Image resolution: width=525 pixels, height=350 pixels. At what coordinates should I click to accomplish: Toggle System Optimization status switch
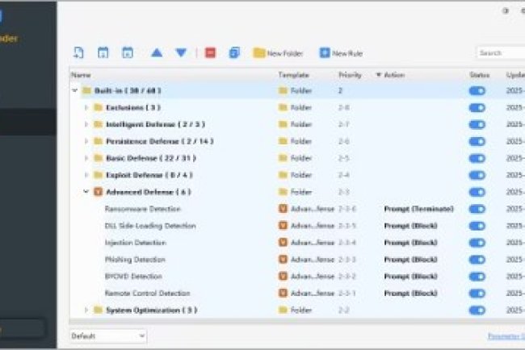tap(477, 310)
